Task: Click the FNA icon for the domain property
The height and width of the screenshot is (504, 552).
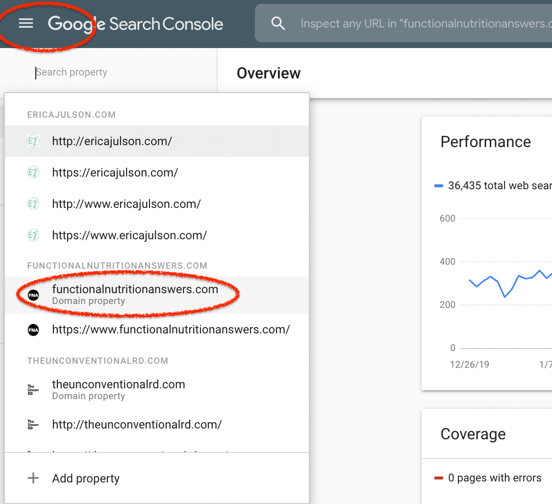Action: pyautogui.click(x=33, y=294)
